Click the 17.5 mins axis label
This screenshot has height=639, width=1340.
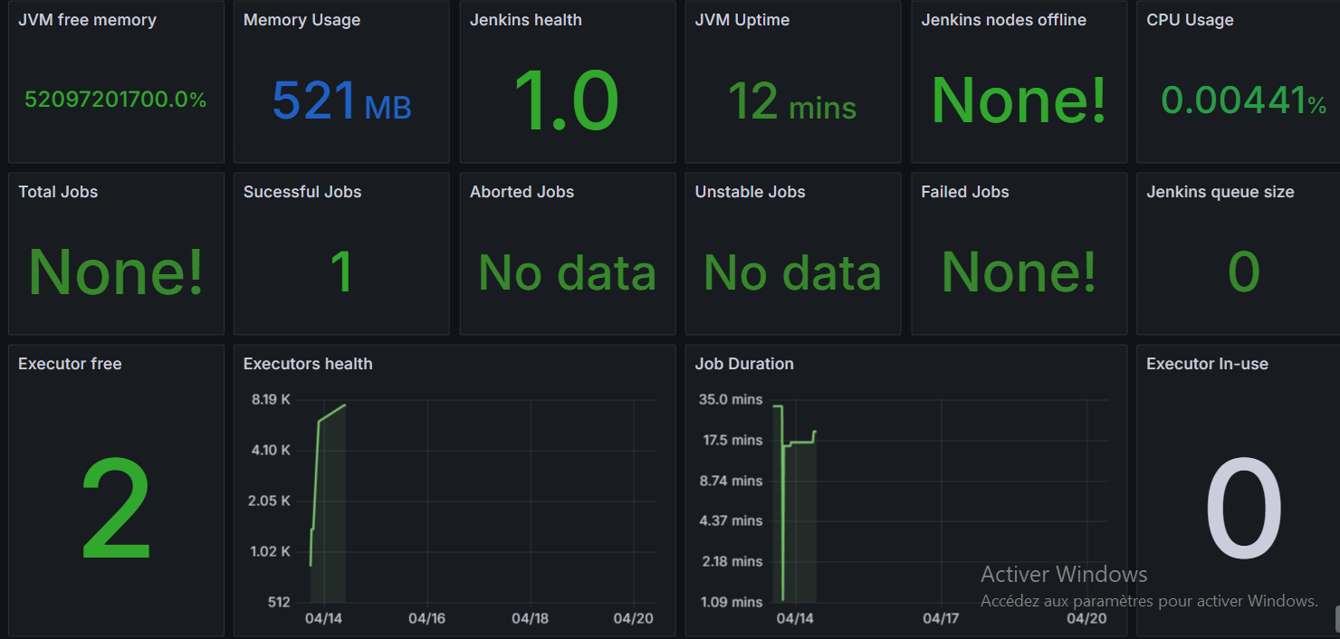731,440
